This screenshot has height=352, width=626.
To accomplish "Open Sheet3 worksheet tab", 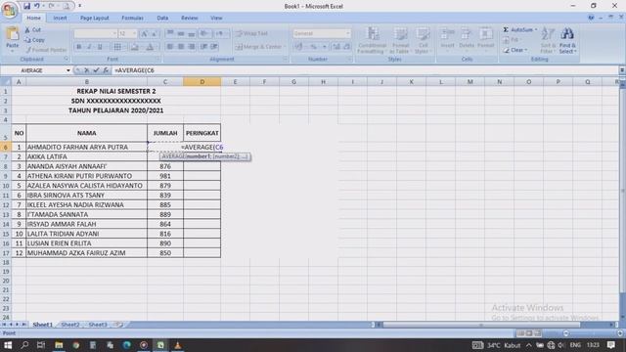I will (98, 325).
